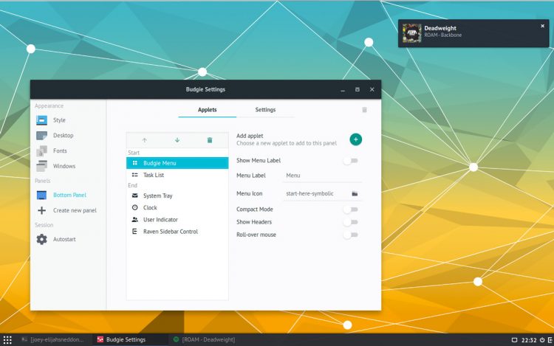This screenshot has width=554, height=346.
Task: Click the move applet up arrow
Action: click(x=144, y=140)
